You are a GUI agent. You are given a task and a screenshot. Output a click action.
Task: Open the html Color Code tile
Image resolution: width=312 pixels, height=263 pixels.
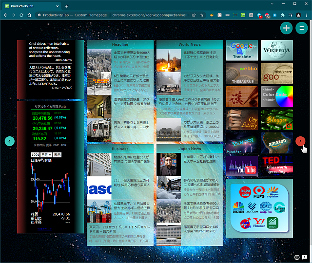click(x=277, y=97)
